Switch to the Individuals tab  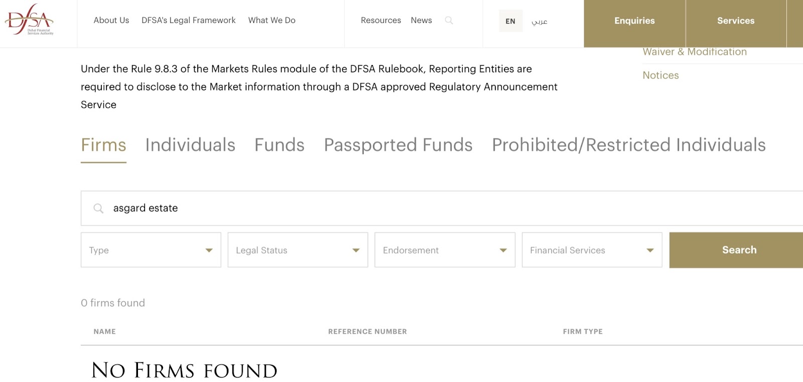[190, 145]
